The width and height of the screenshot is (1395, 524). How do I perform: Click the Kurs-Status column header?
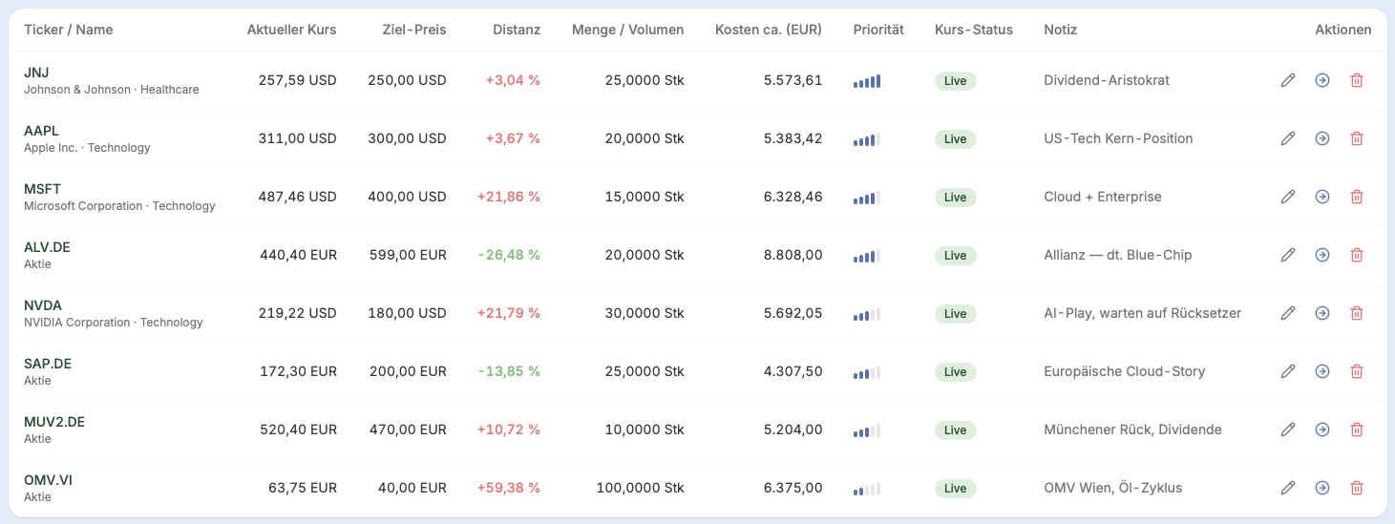pyautogui.click(x=974, y=30)
